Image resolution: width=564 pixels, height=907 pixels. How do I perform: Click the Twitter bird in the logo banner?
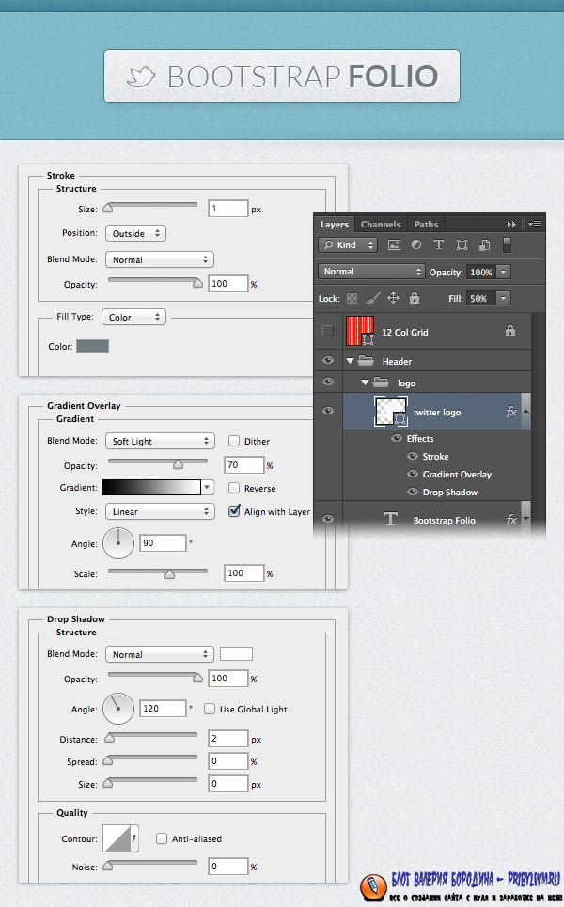coord(141,76)
